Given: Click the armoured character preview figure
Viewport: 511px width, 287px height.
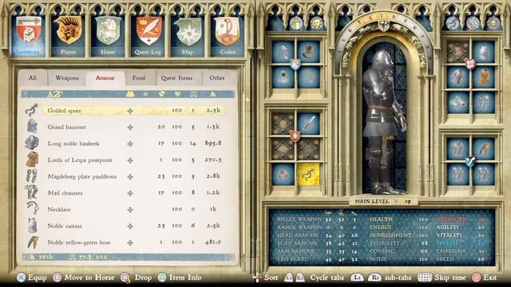Looking at the screenshot, I should [x=384, y=122].
